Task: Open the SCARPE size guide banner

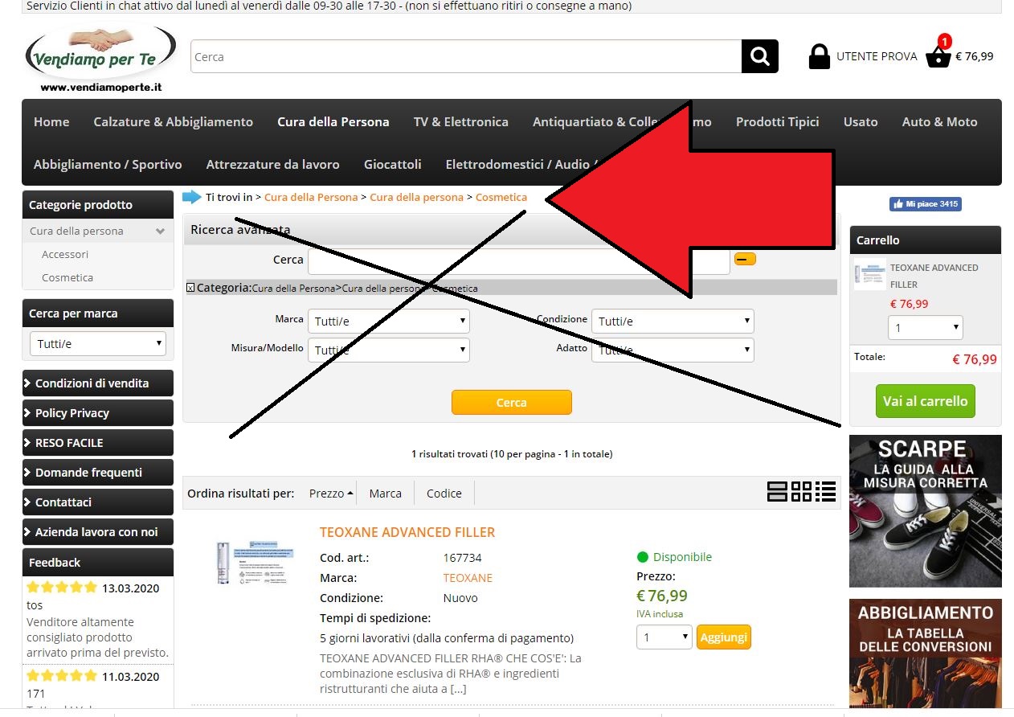Action: 925,511
